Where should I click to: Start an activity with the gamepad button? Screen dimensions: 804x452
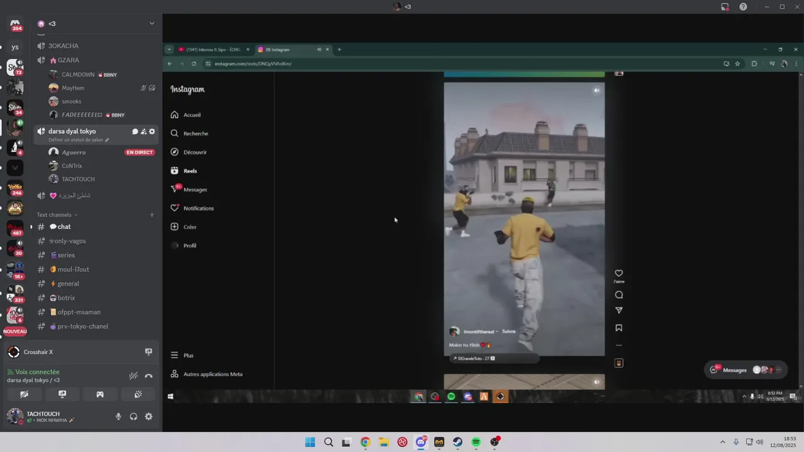click(x=100, y=394)
